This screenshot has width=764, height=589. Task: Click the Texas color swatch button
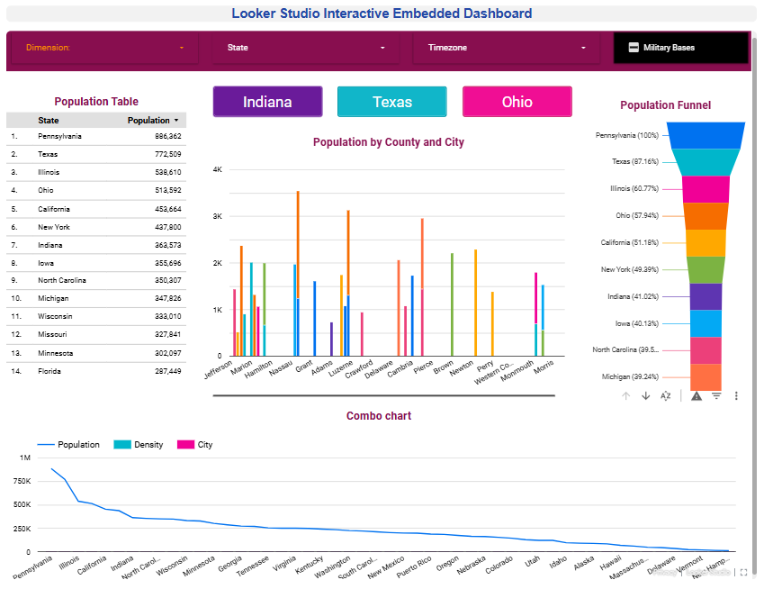(392, 102)
